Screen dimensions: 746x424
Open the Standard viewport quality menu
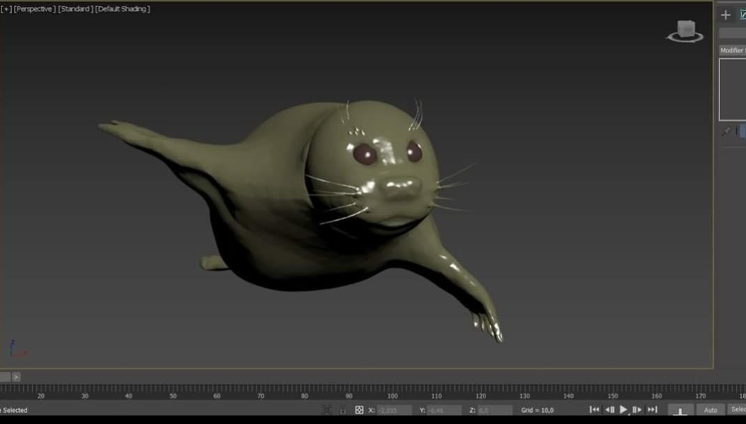tap(75, 9)
